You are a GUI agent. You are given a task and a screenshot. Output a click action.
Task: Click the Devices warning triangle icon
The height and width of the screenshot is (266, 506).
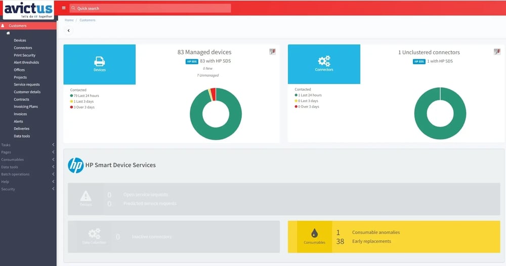[x=86, y=196]
